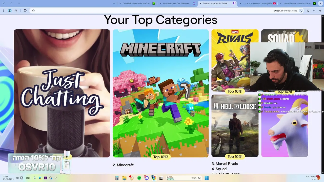Open OneNote tray icon
The height and width of the screenshot is (182, 324).
[x=45, y=178]
